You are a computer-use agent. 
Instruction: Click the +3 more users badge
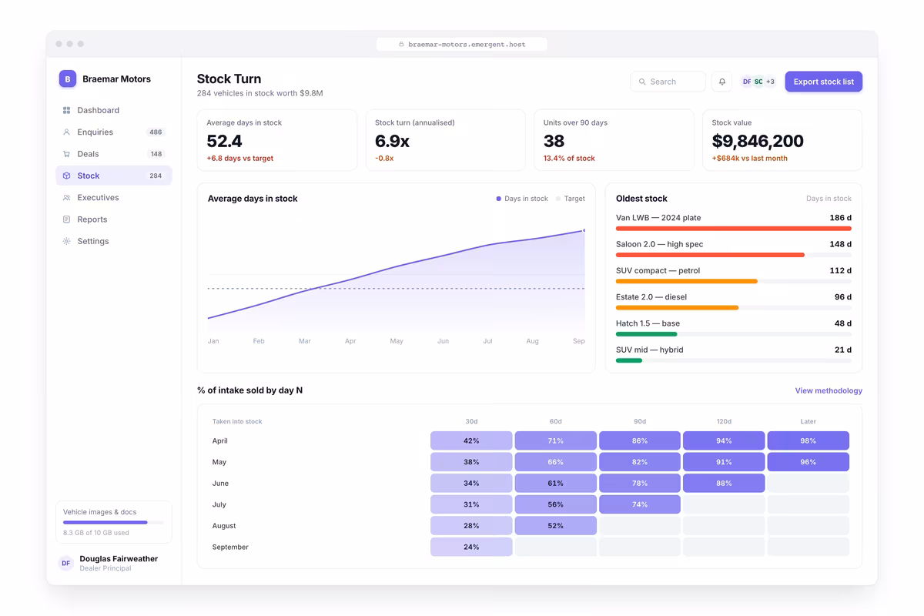pos(770,82)
